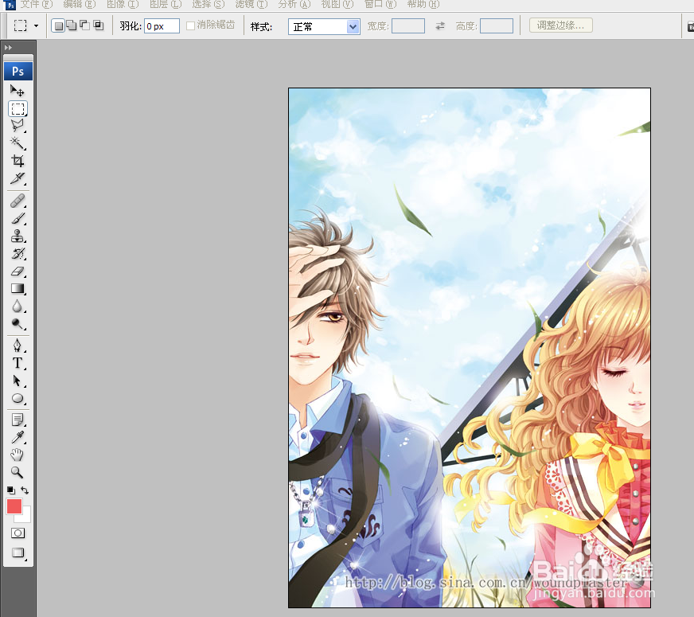The image size is (694, 617).
Task: Select the Notes tool
Action: [18, 420]
